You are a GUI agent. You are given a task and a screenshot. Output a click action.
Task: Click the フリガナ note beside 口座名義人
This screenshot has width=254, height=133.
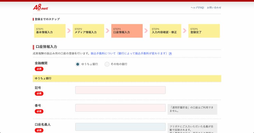pyautogui.click(x=192, y=128)
